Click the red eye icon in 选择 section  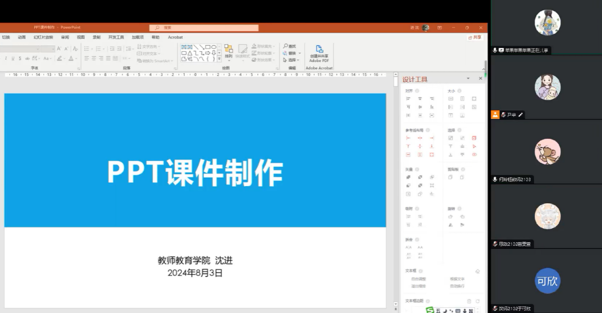click(x=474, y=155)
